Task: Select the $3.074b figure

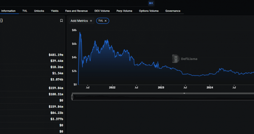Action: point(57,79)
